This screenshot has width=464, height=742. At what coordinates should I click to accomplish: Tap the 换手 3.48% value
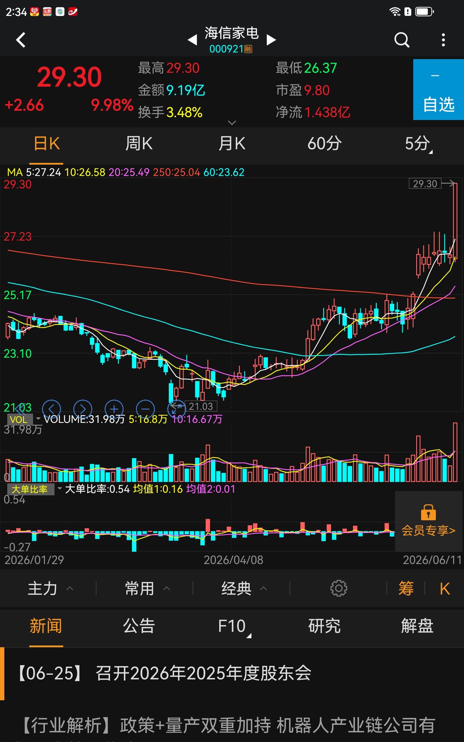(185, 113)
